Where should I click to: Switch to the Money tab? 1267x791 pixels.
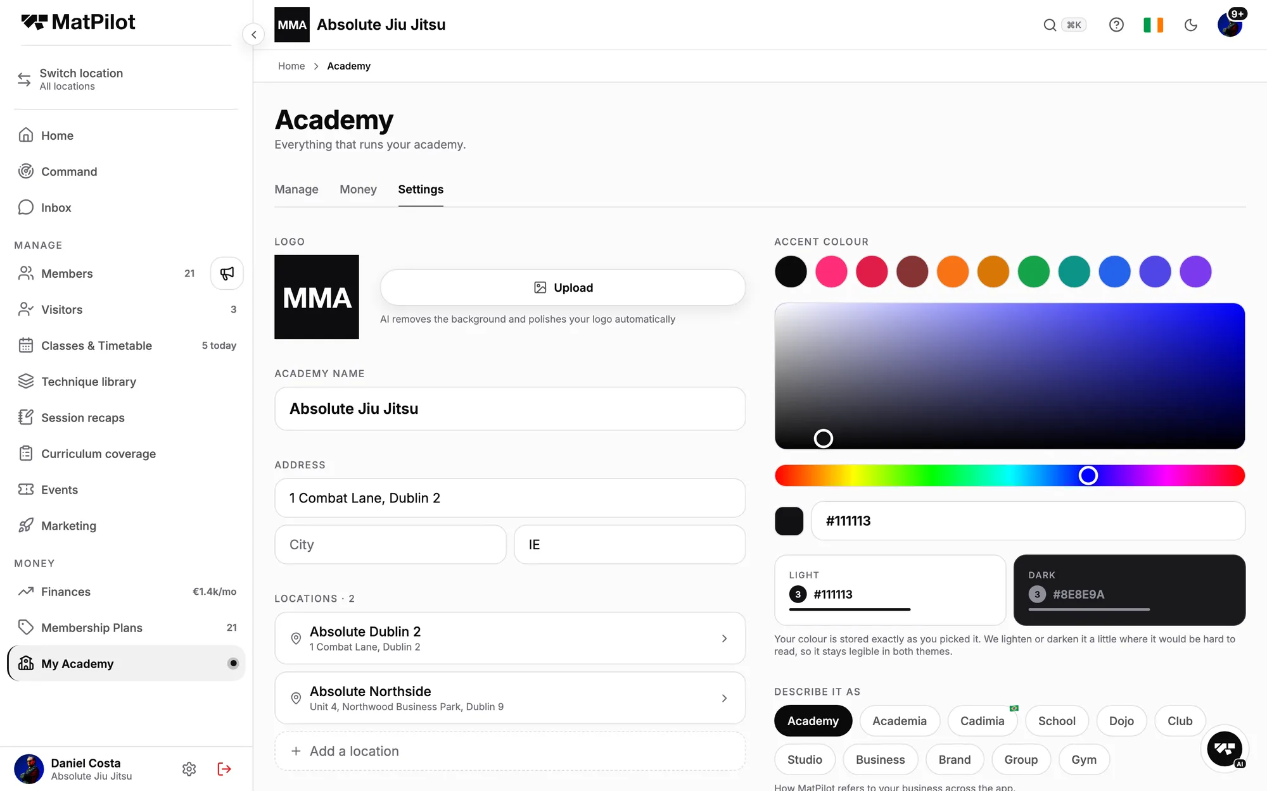[358, 189]
